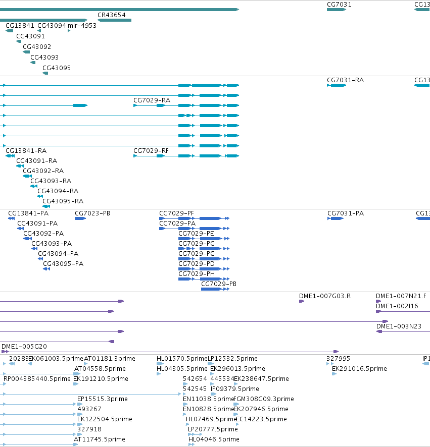This screenshot has width=430, height=447.
Task: Click the mir-4953 gene label
Action: point(82,26)
